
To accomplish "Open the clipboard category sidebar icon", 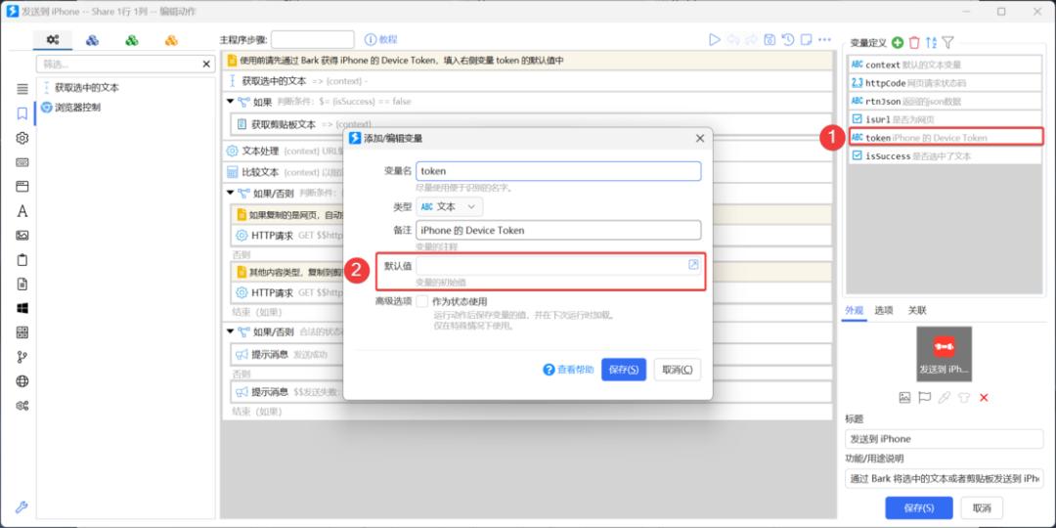I will click(x=22, y=259).
